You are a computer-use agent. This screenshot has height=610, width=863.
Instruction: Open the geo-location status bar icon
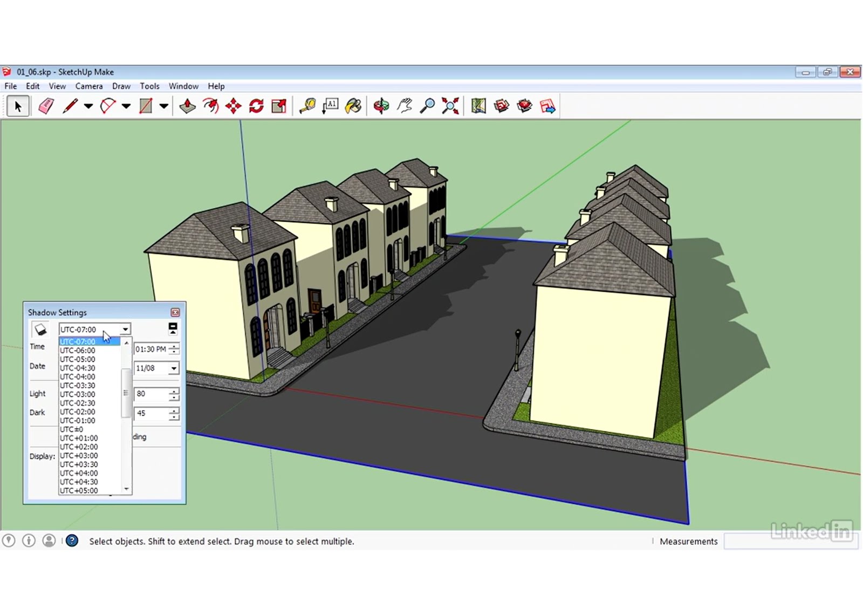pos(9,540)
